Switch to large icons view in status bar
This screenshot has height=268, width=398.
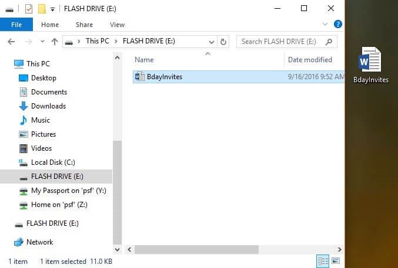click(x=336, y=260)
